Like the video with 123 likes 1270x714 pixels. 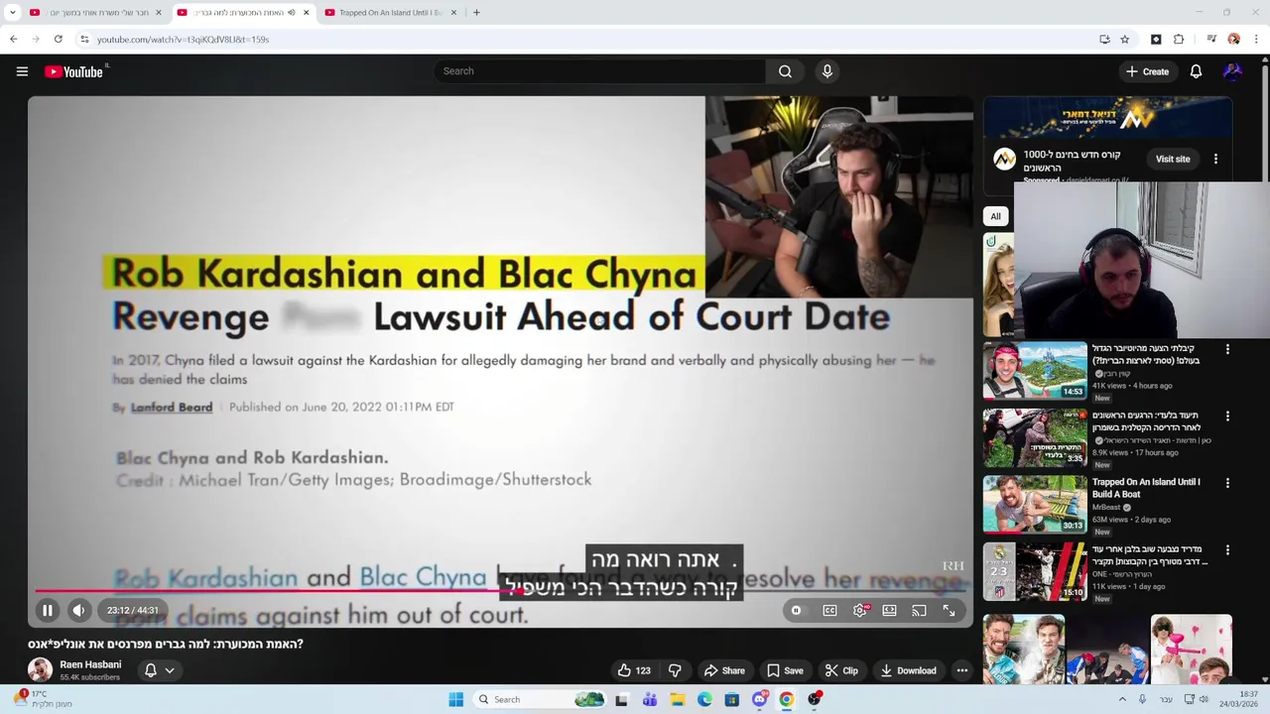[634, 670]
